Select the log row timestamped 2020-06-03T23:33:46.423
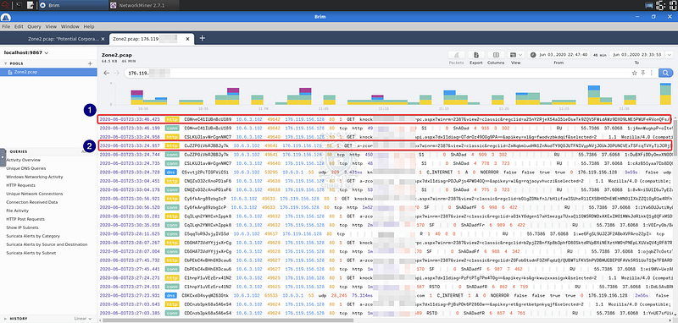This screenshot has width=678, height=323. coord(385,119)
